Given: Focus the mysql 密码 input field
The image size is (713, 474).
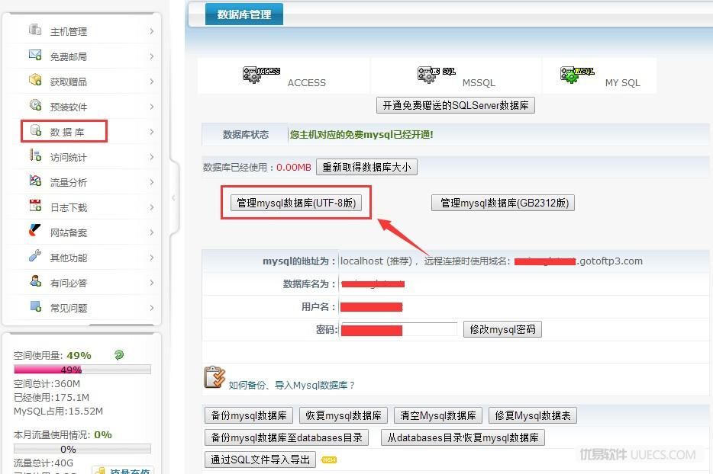Looking at the screenshot, I should (398, 329).
